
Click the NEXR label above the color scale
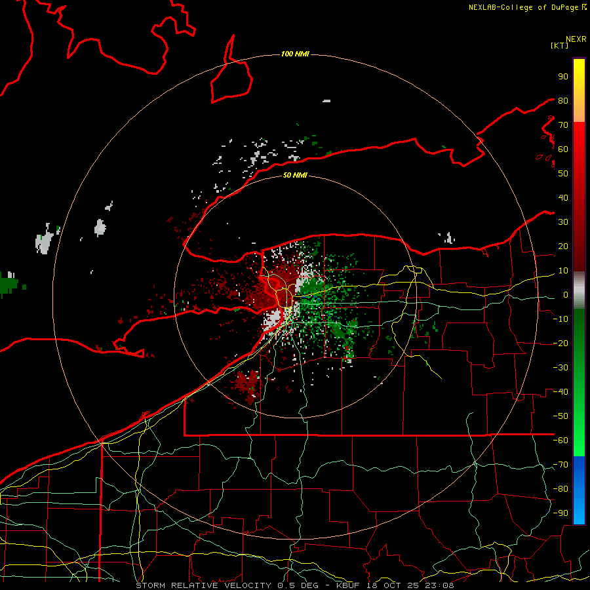click(576, 39)
